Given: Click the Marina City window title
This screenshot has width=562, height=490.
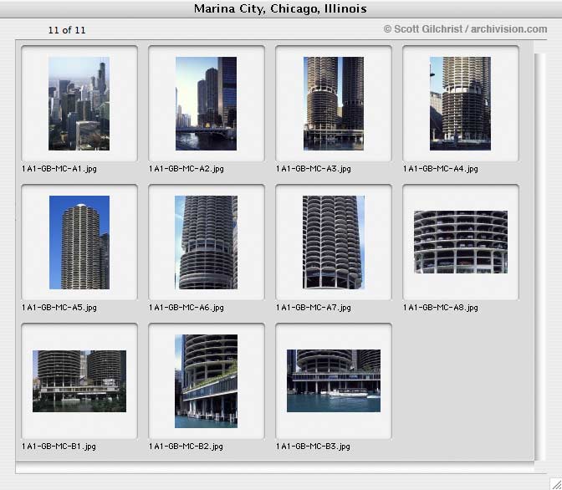Looking at the screenshot, I should click(280, 8).
